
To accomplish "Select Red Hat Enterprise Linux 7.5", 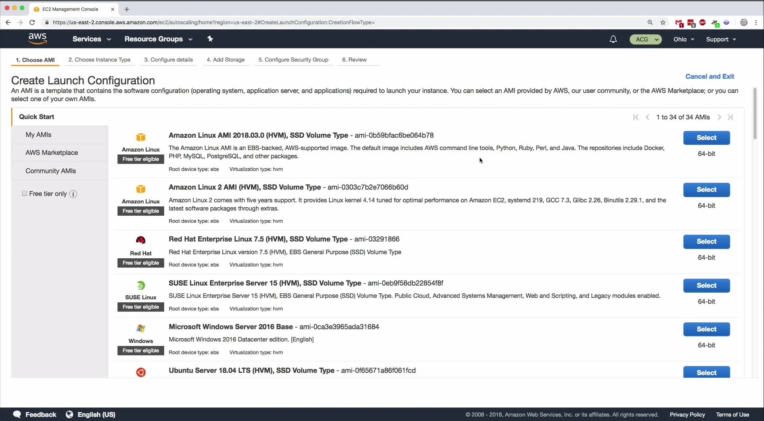I will (x=706, y=242).
